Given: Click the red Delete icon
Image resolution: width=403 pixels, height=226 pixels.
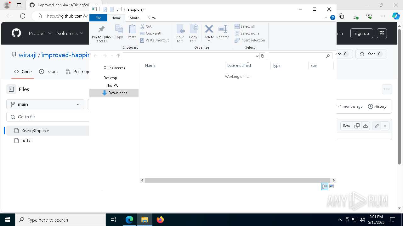Looking at the screenshot, I should 209,30.
